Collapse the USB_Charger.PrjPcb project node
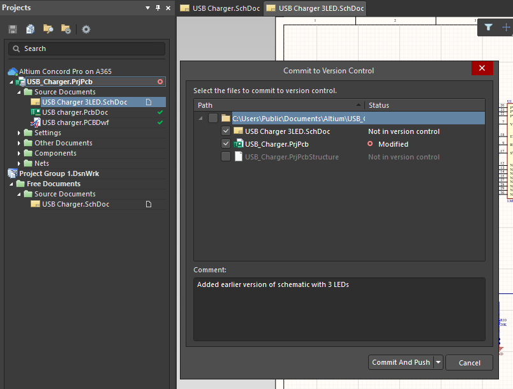This screenshot has width=513, height=389. click(11, 82)
